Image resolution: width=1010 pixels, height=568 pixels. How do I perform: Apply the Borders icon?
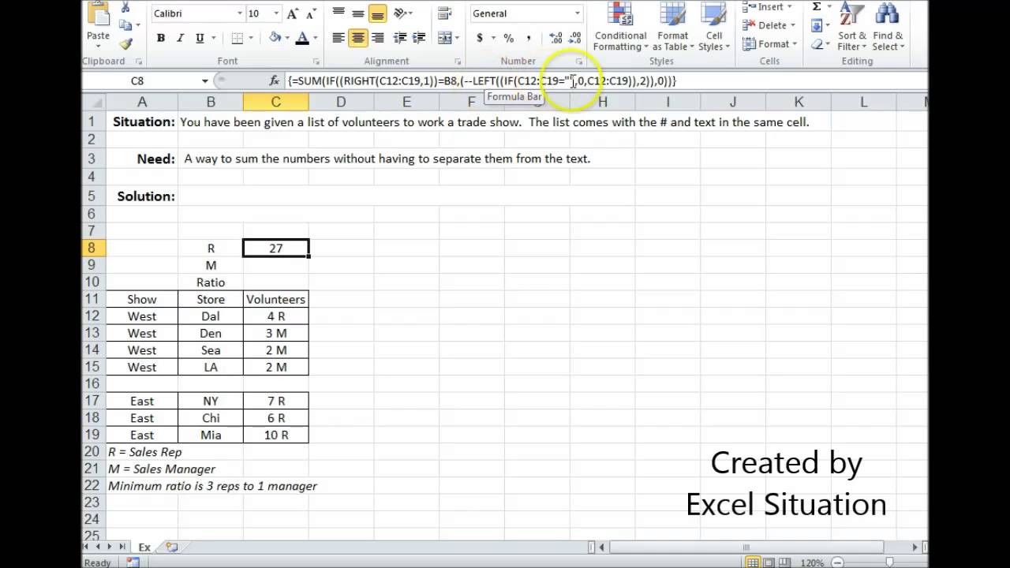(x=238, y=38)
